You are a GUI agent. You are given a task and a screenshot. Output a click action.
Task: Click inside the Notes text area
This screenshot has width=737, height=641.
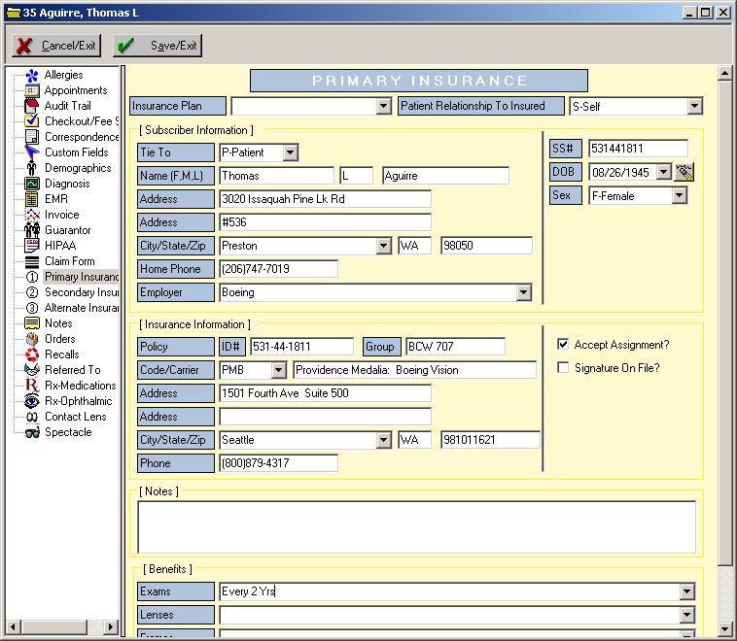pyautogui.click(x=416, y=526)
